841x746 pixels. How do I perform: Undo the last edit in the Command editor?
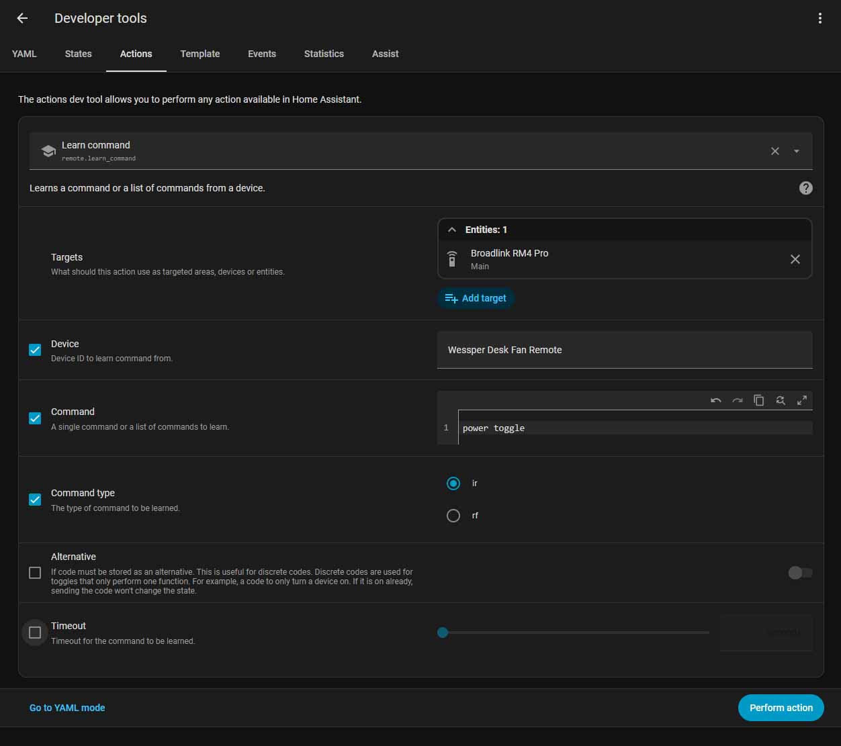tap(715, 400)
